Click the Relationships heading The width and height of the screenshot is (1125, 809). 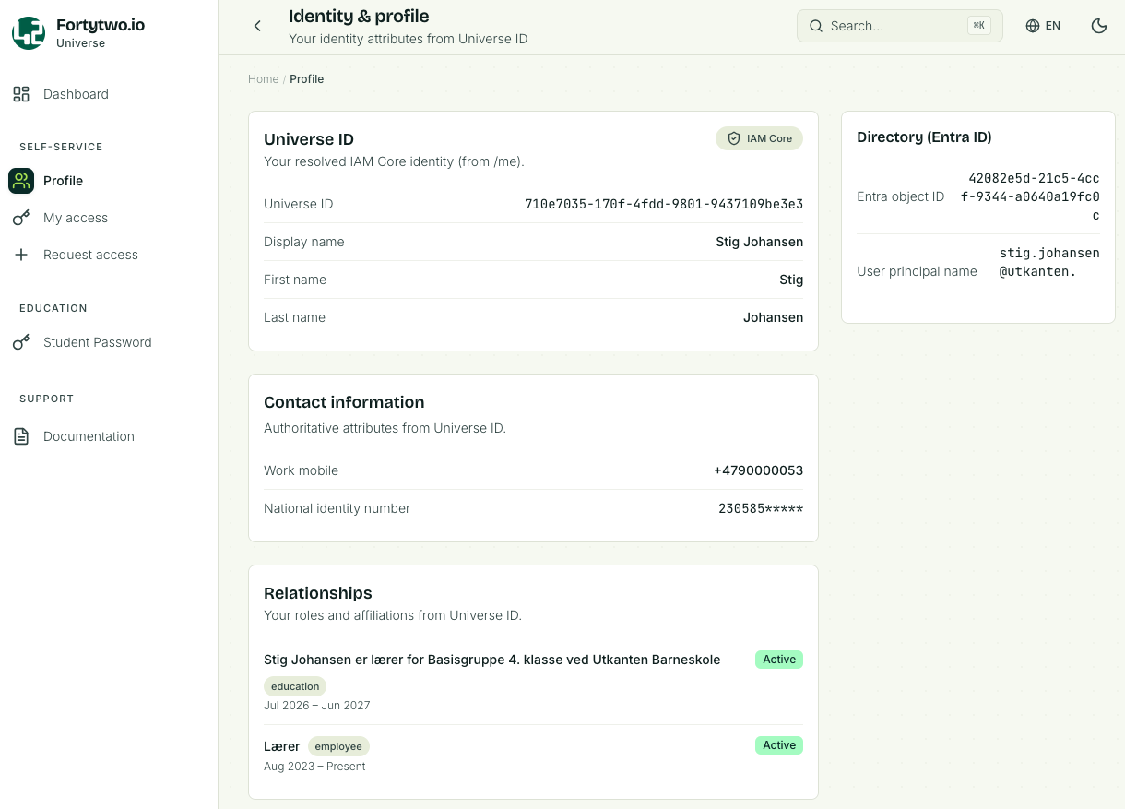click(x=318, y=593)
